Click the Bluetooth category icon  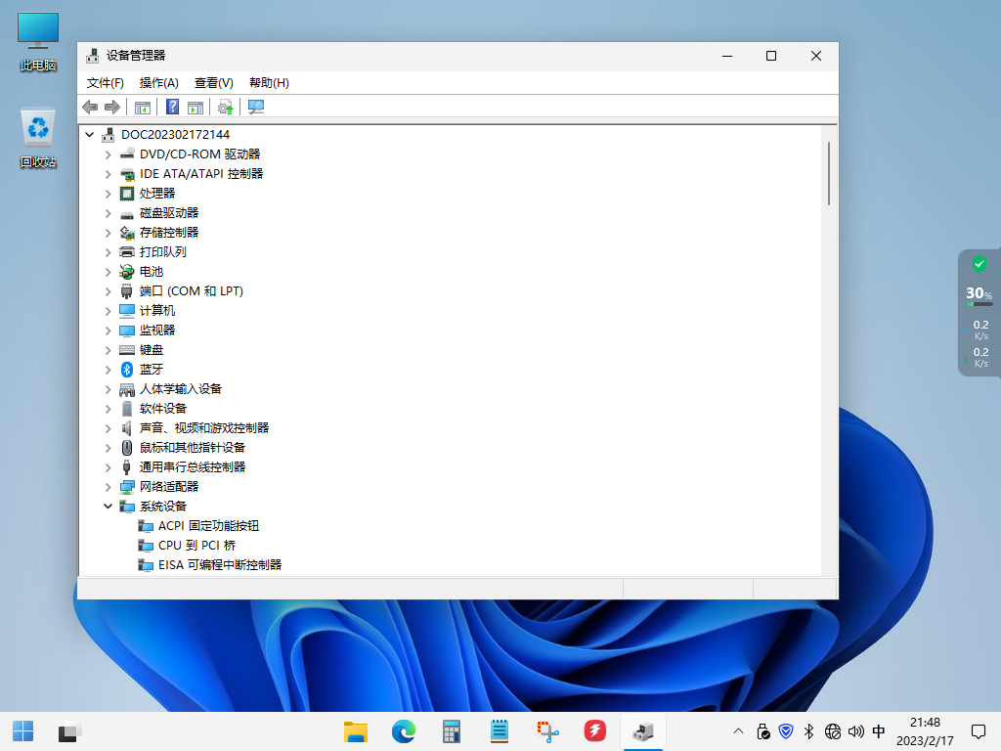pyautogui.click(x=127, y=369)
